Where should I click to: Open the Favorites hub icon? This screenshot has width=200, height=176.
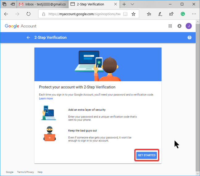point(149,14)
